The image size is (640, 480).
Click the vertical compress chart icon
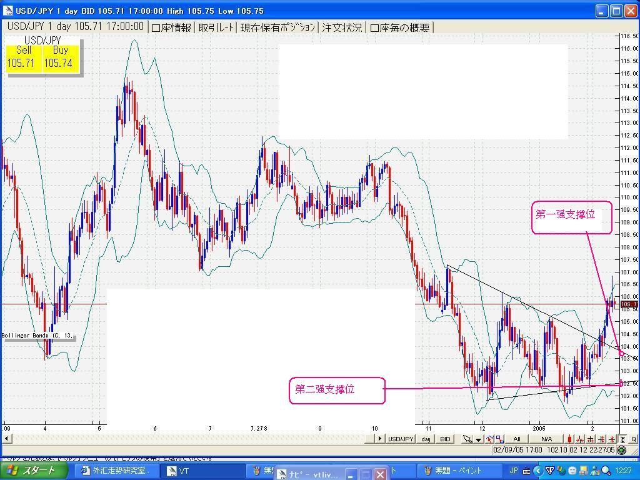click(612, 439)
